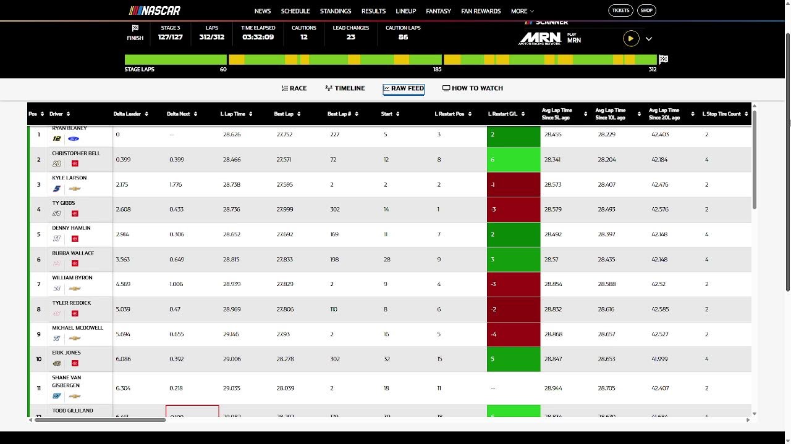Play the MRN radio stream
791x444 pixels.
(630, 38)
